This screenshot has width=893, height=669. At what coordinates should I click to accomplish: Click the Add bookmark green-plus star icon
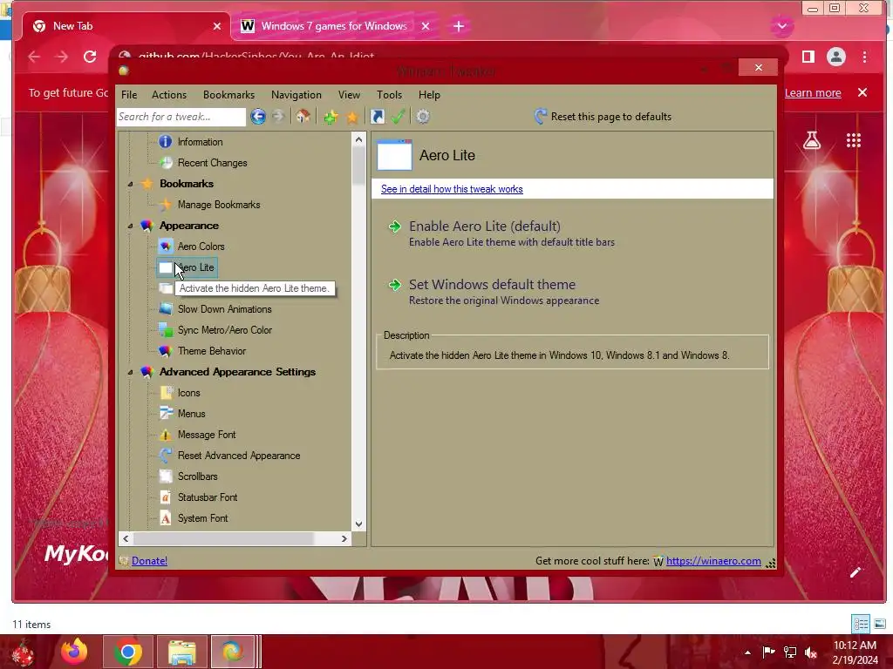click(x=331, y=117)
